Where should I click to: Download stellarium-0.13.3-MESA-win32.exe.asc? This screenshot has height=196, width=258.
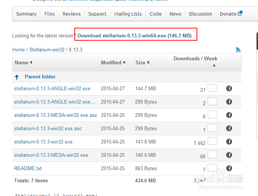(x=56, y=115)
